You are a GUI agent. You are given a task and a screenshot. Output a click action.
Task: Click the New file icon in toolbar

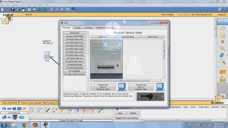click(2, 10)
